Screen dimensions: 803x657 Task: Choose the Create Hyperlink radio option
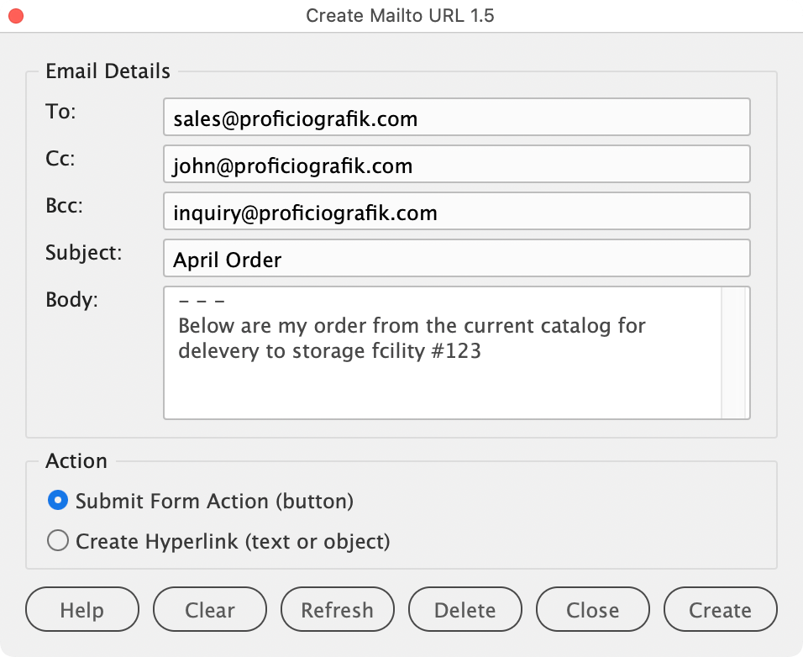point(58,541)
